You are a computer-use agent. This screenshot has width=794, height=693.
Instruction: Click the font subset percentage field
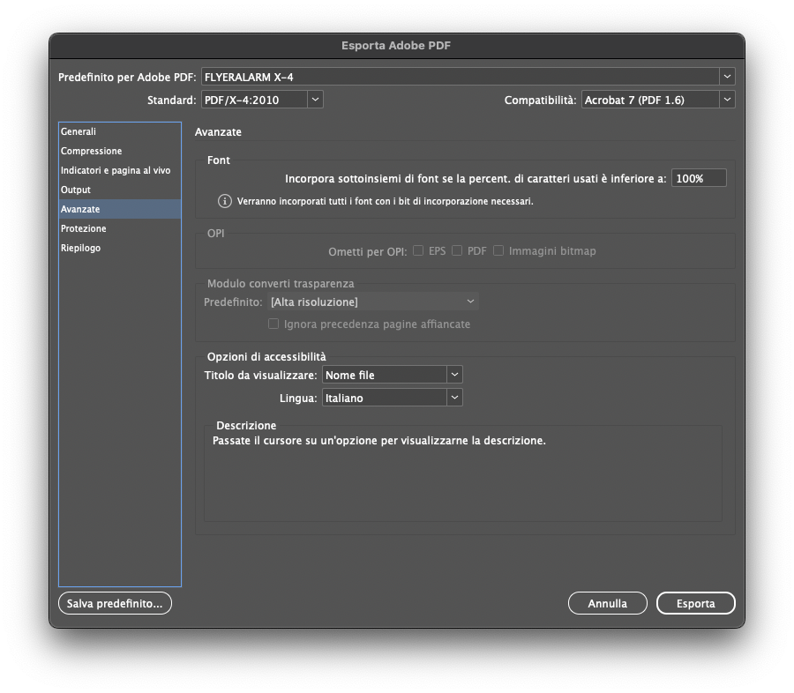click(699, 178)
